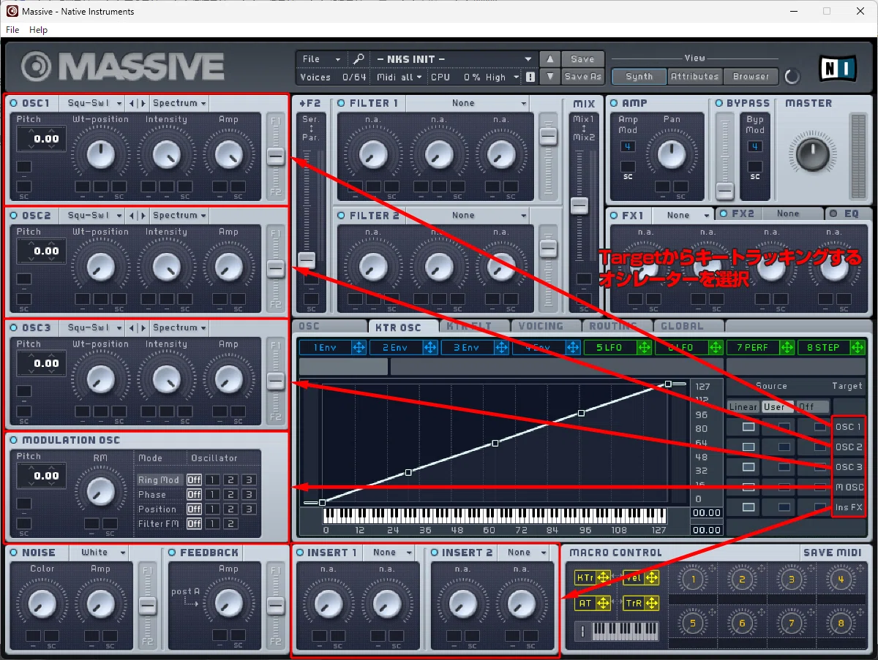Open Noise White type dropdown
878x660 pixels.
click(98, 553)
